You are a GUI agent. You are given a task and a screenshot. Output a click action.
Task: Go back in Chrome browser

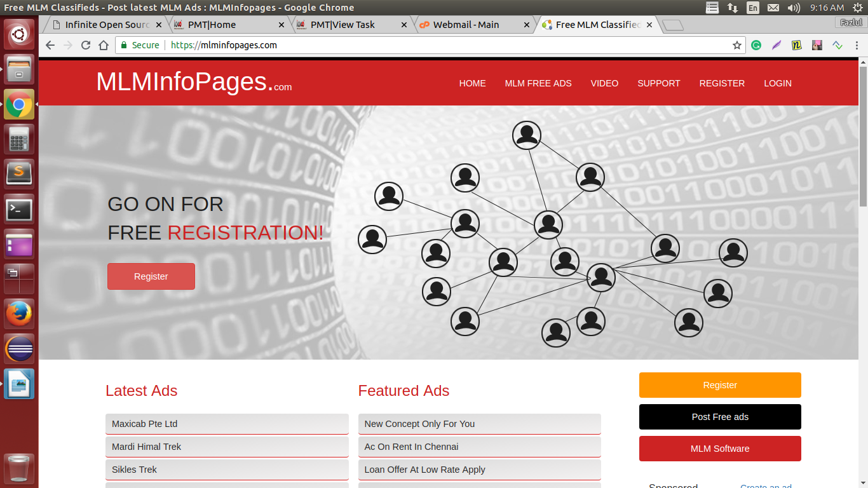click(x=50, y=45)
